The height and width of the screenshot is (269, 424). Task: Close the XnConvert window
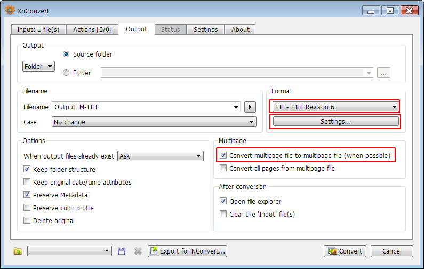[x=410, y=11]
